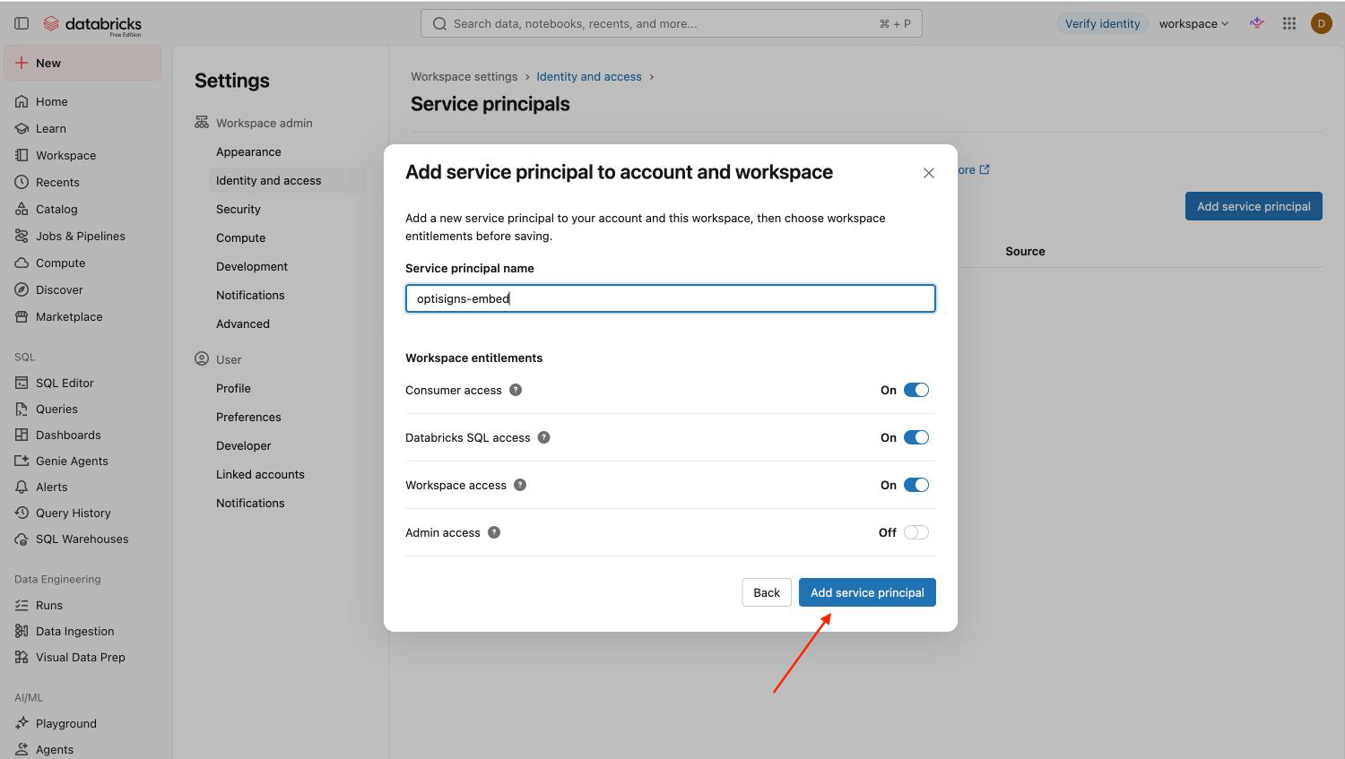Screen dimensions: 1345x759
Task: Click the Verify identity button
Action: 1102,23
